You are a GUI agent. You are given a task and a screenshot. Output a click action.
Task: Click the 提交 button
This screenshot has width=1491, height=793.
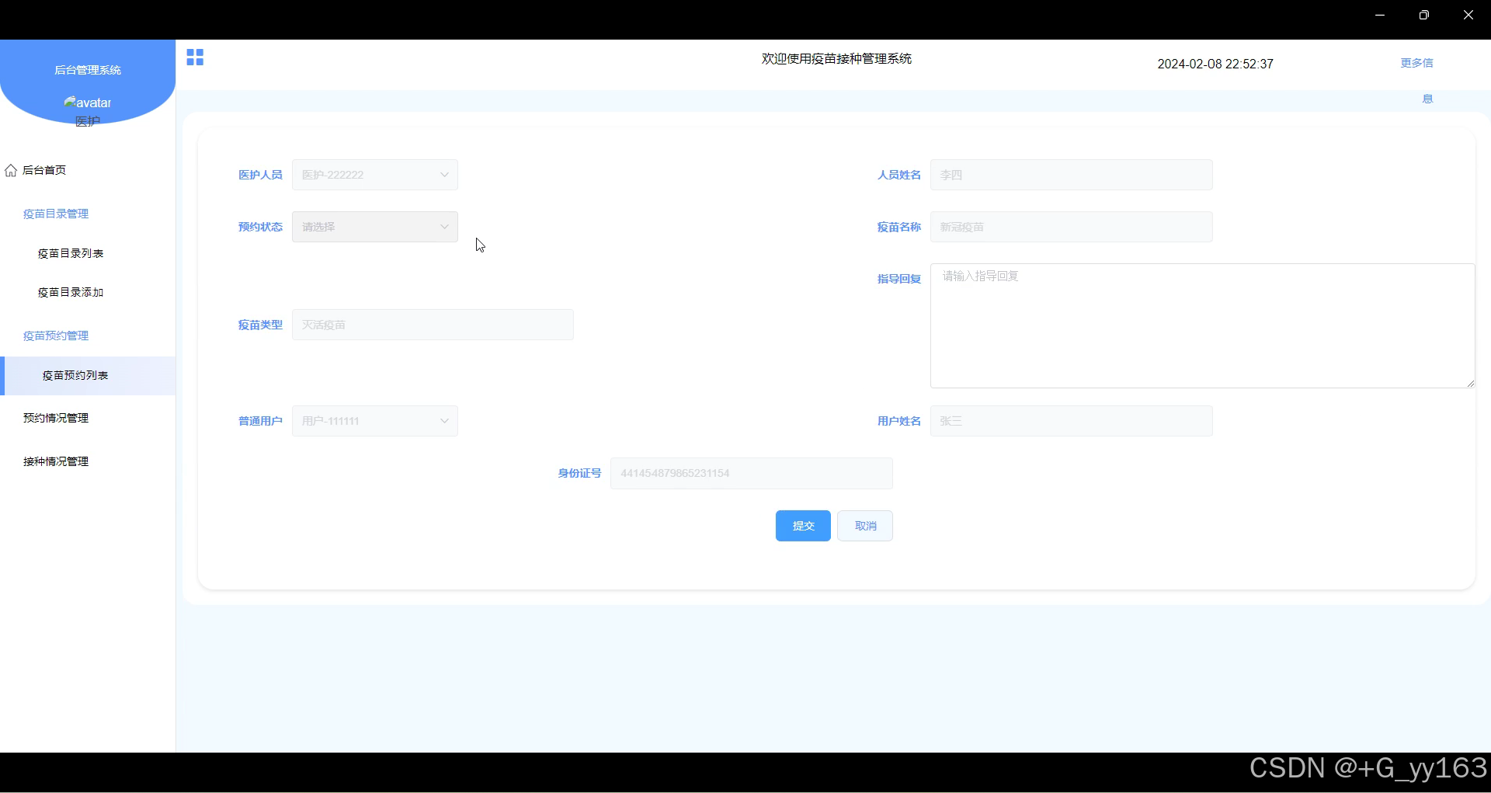(803, 526)
